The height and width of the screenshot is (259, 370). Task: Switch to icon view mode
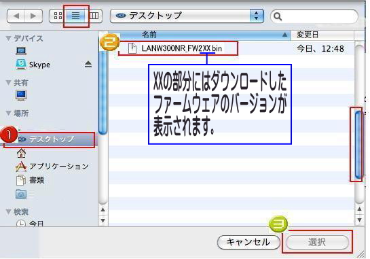tap(58, 16)
